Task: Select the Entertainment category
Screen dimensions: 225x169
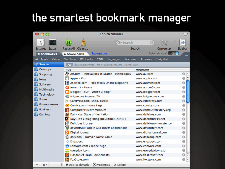Action: pos(49,105)
